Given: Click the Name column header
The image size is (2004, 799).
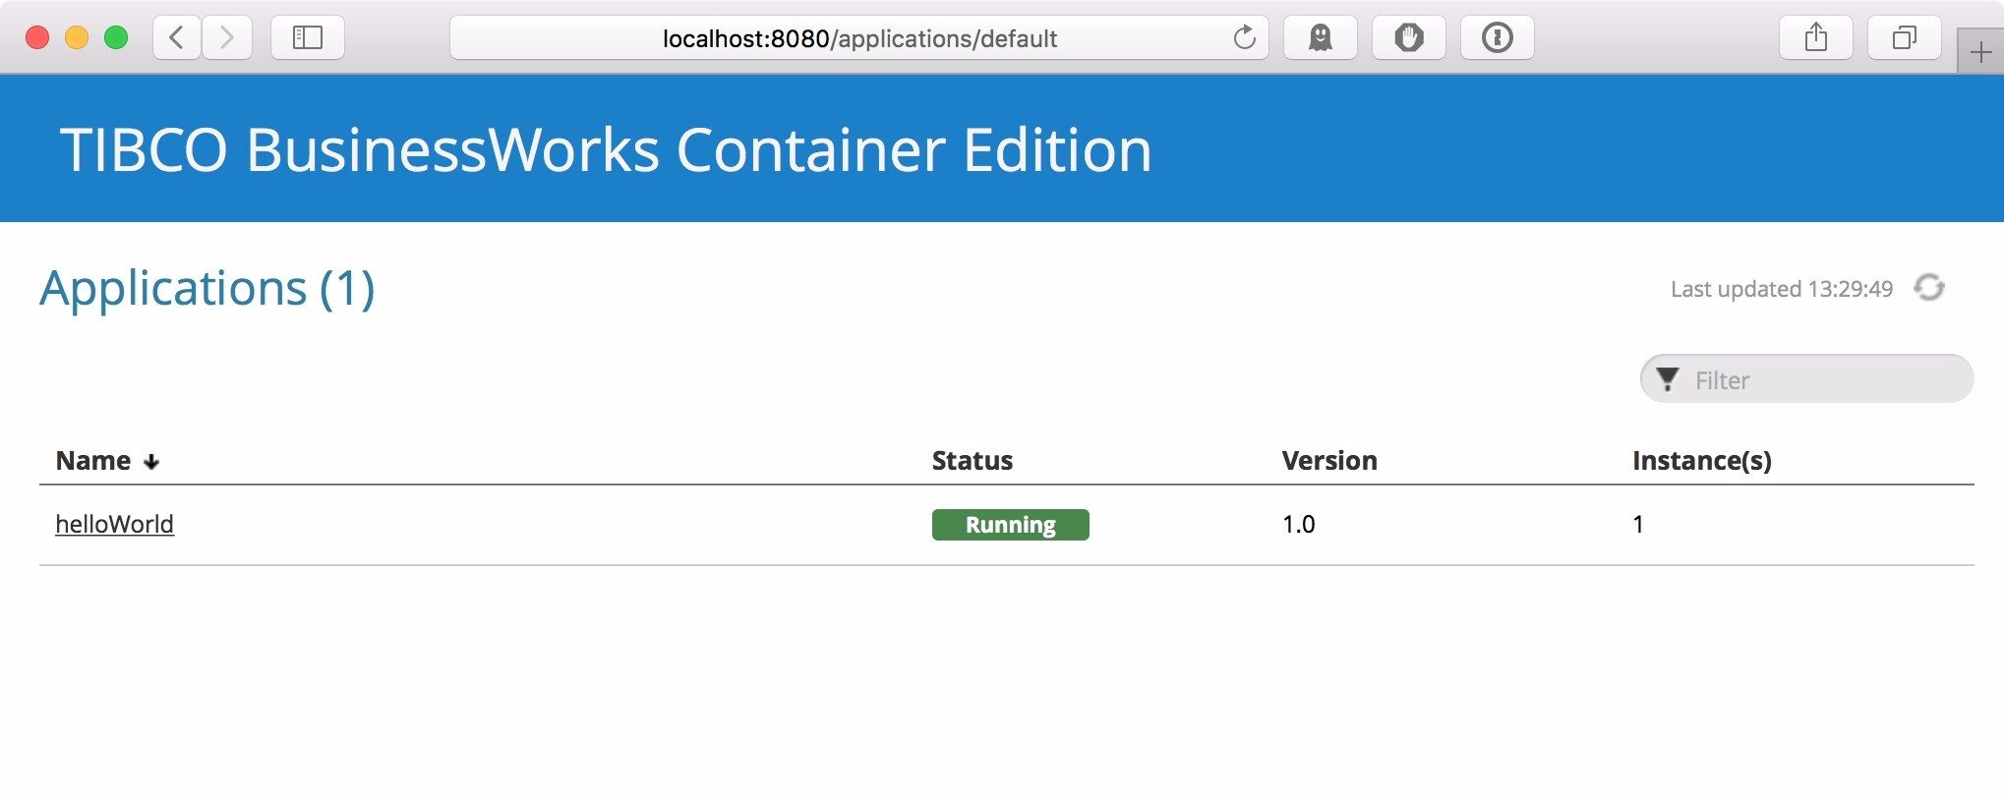Looking at the screenshot, I should 93,461.
